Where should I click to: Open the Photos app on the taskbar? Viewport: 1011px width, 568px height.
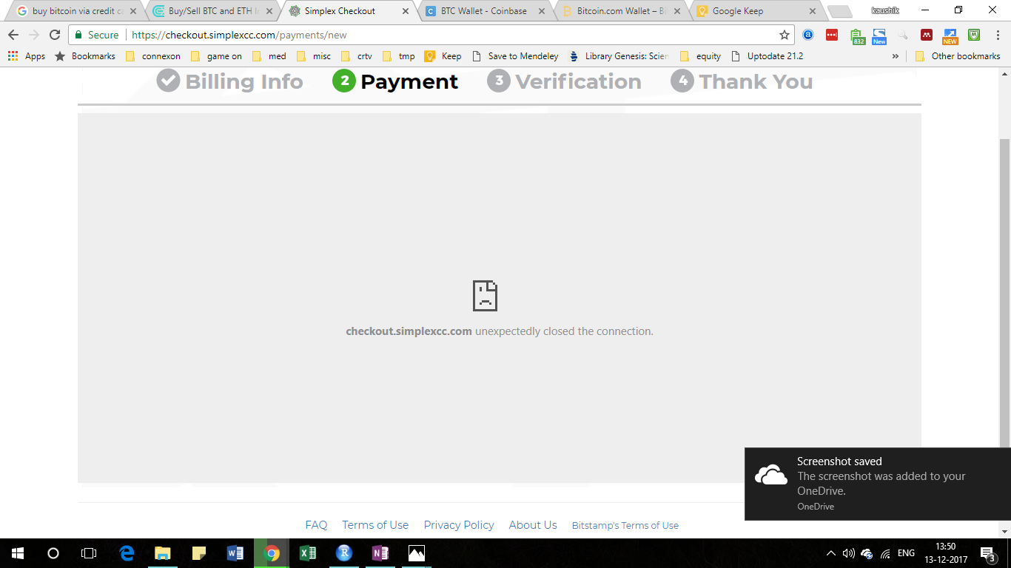(x=417, y=553)
